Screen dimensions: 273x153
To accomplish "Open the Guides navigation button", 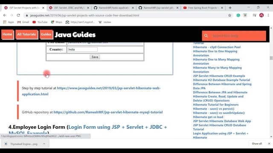I will (x=46, y=34).
